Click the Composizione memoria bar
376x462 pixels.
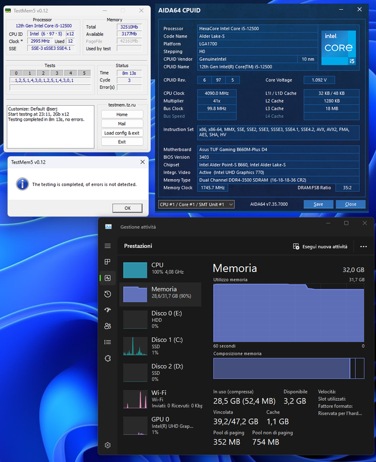point(288,368)
